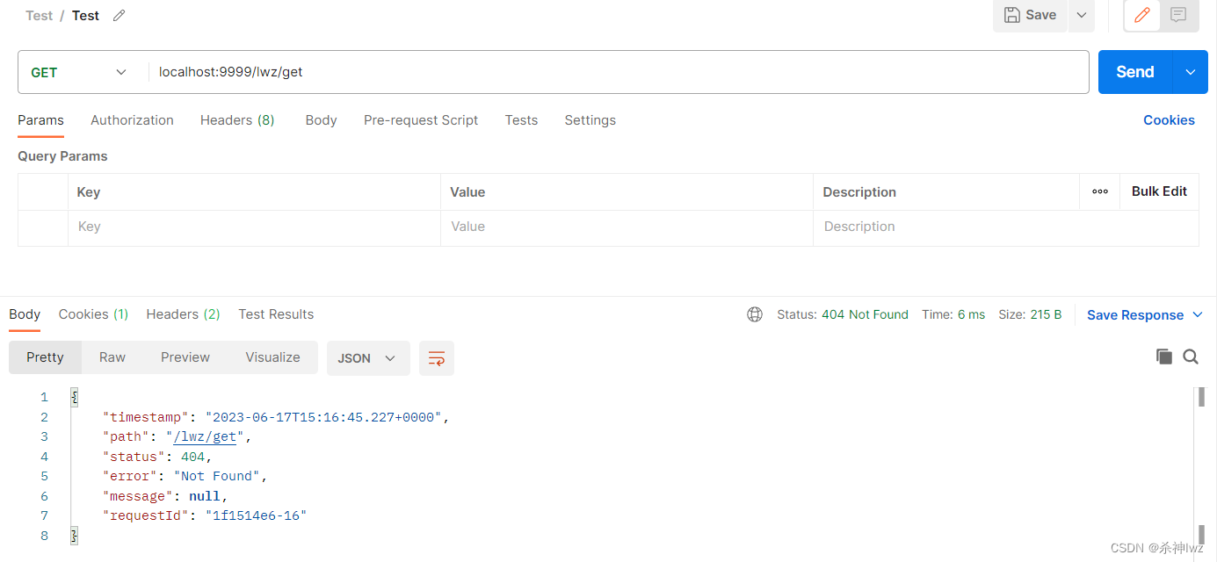Viewport: 1217px width, 562px height.
Task: Expand the Send button arrow
Action: pyautogui.click(x=1191, y=72)
